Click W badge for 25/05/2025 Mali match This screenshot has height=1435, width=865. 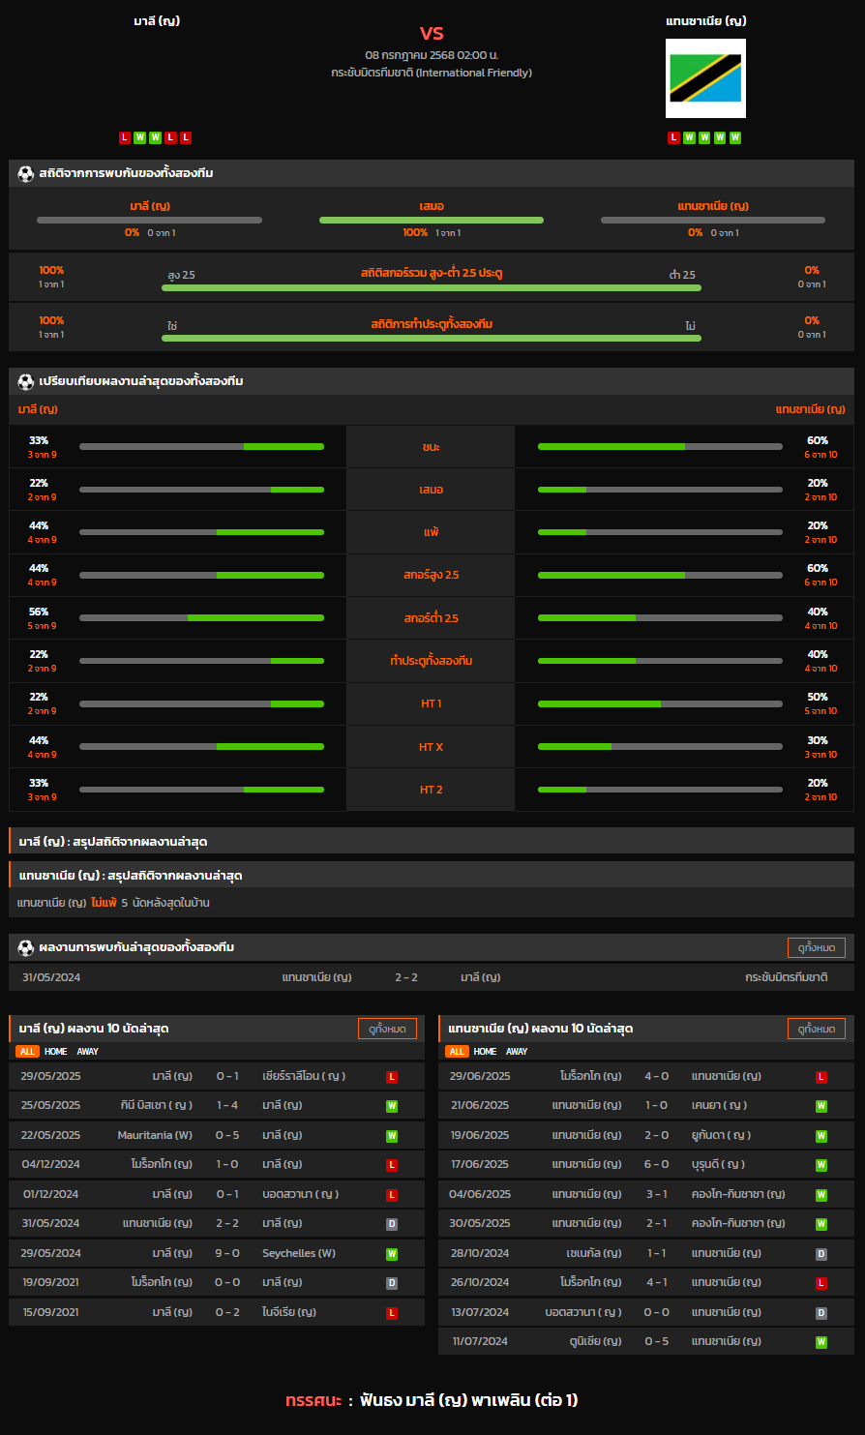point(392,1106)
